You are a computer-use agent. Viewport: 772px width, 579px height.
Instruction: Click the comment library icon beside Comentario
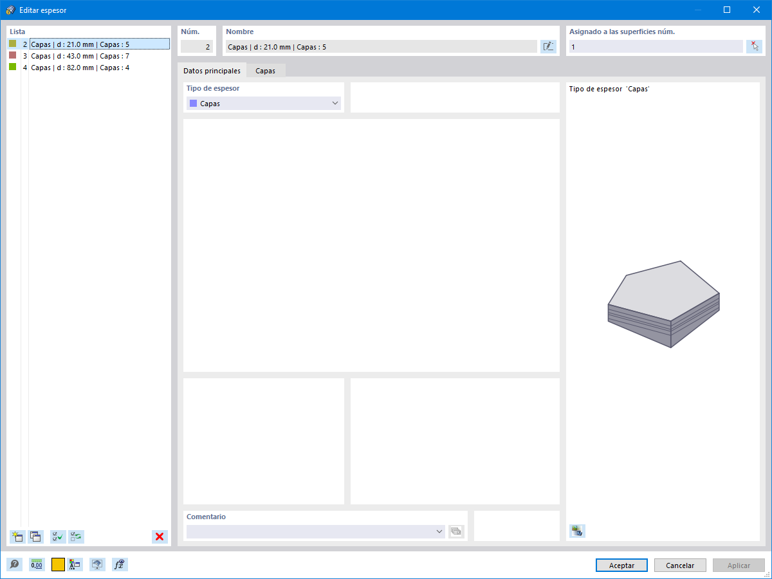456,531
